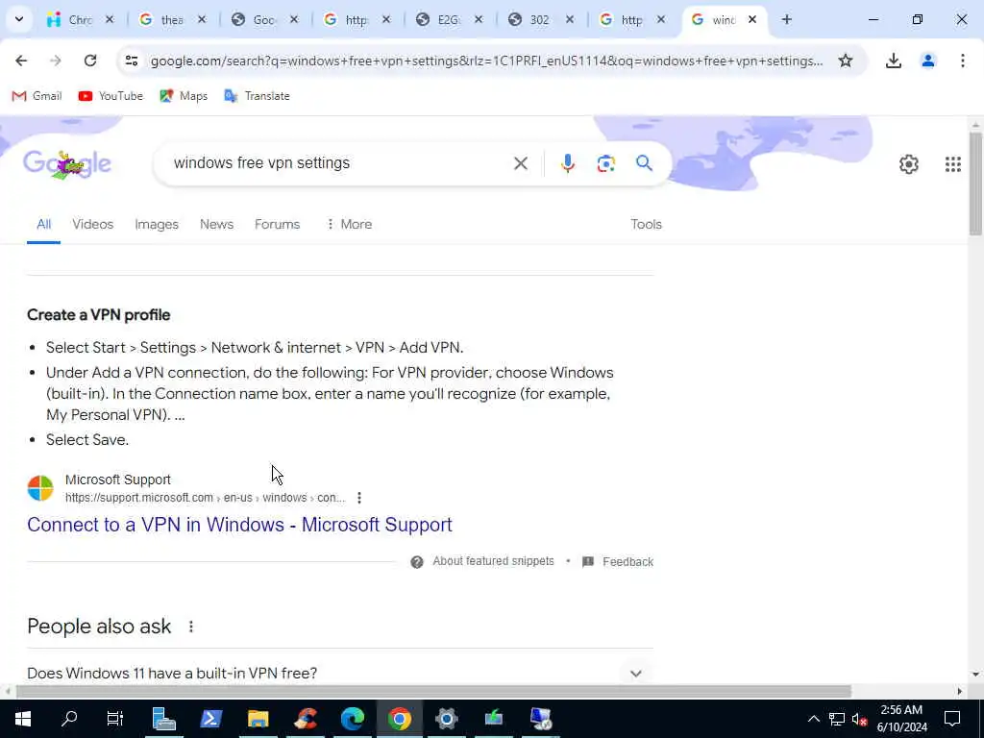The image size is (984, 738).
Task: Open File Explorer from the taskbar
Action: pyautogui.click(x=258, y=719)
